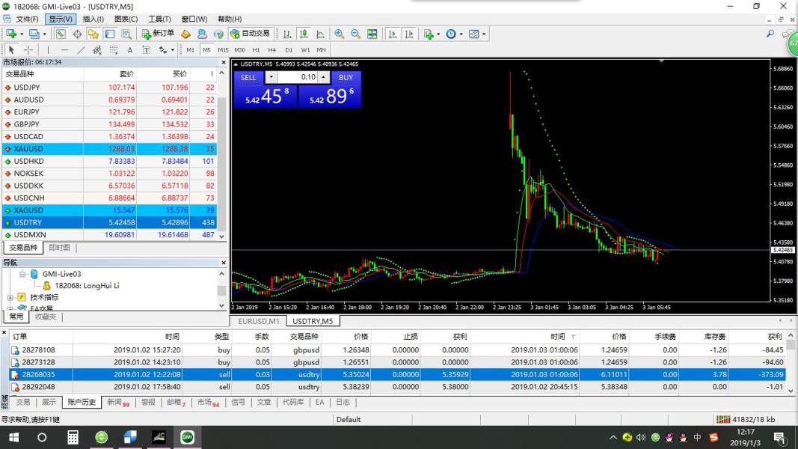Switch chart timeframe to H1
Image resolution: width=798 pixels, height=449 pixels.
[256, 50]
